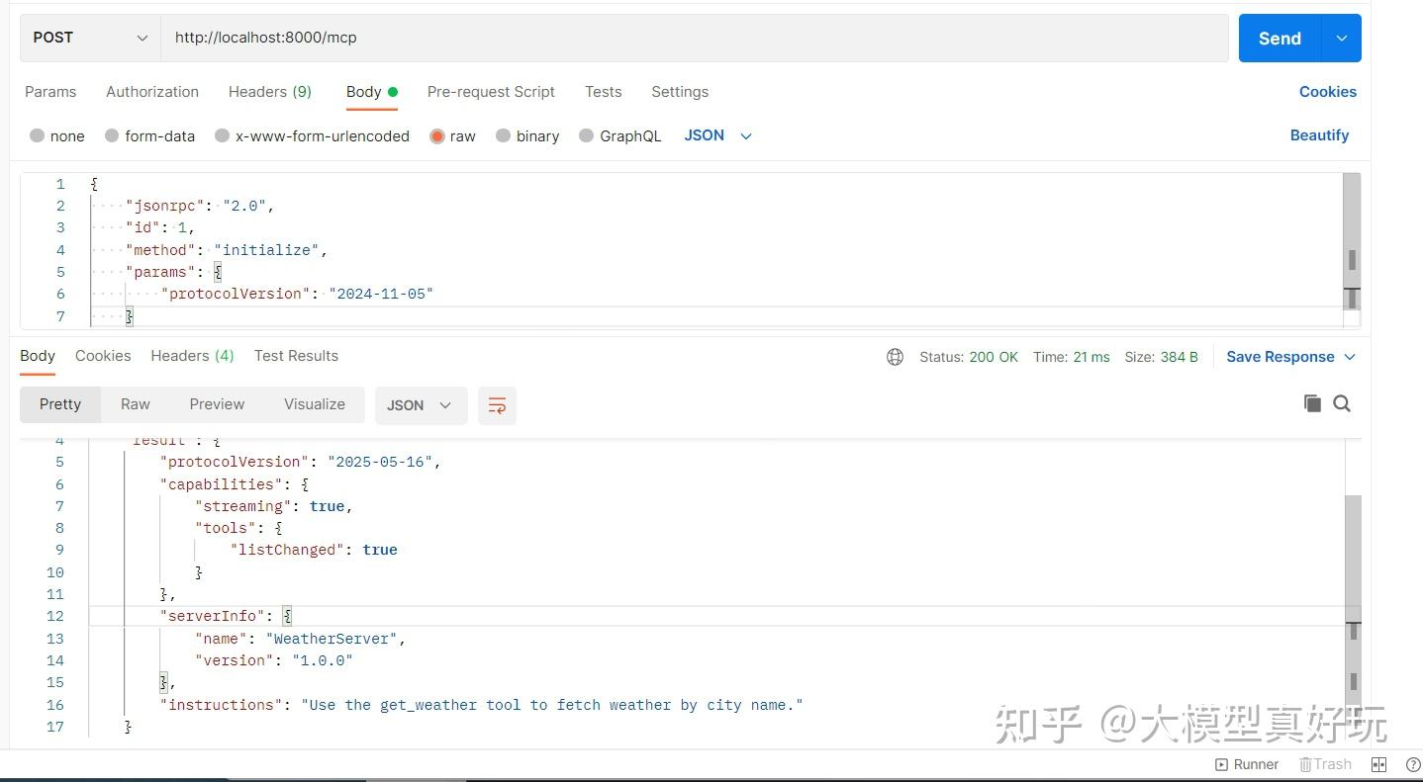Open search in the response viewer
The height and width of the screenshot is (782, 1423).
1342,403
